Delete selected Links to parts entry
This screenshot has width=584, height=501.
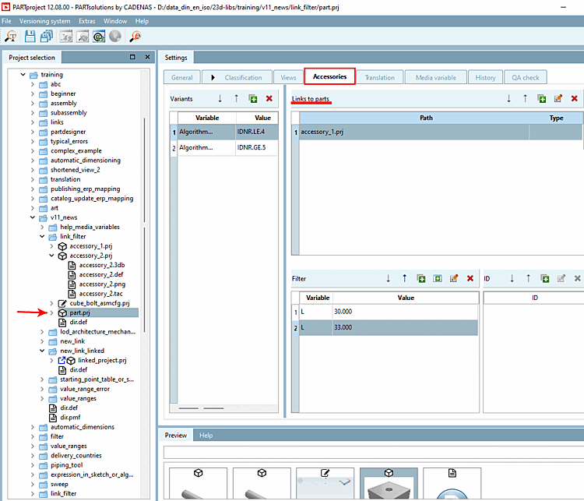tap(575, 99)
